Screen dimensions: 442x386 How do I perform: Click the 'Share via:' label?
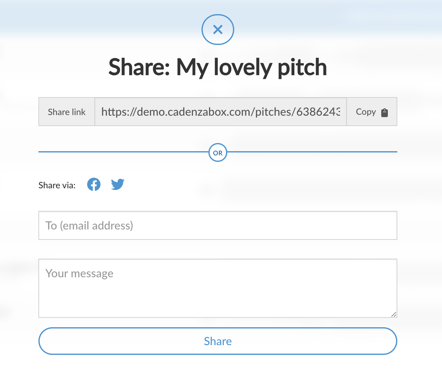tap(57, 185)
